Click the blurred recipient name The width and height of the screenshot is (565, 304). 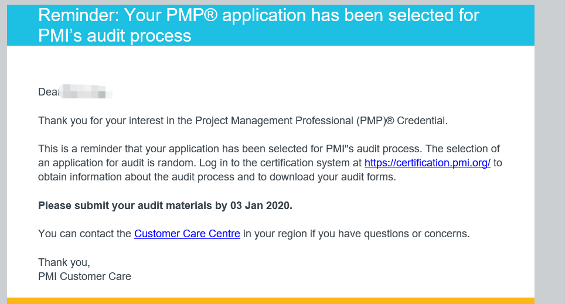click(x=86, y=92)
